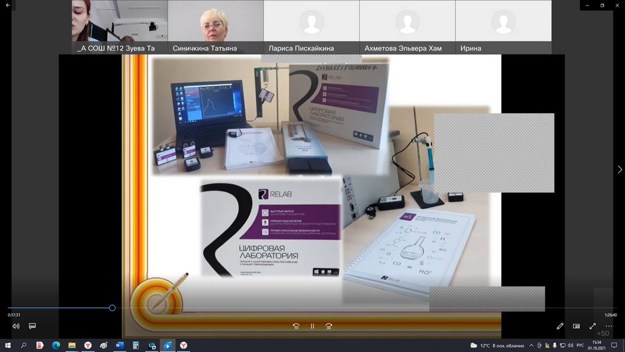Click tray icon with yellow warning triangle
Viewport: 625px width, 352px height.
click(547, 346)
